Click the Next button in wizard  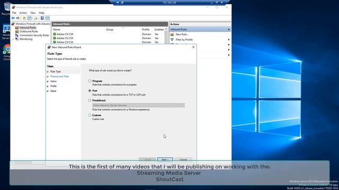point(165,159)
